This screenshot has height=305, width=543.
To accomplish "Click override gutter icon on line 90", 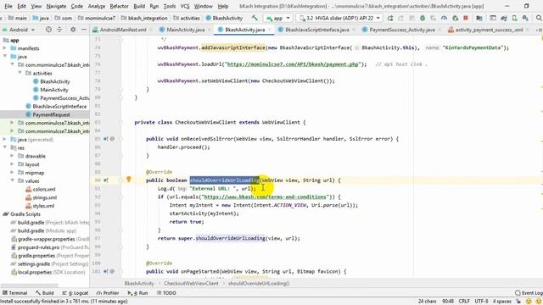I will (106, 180).
